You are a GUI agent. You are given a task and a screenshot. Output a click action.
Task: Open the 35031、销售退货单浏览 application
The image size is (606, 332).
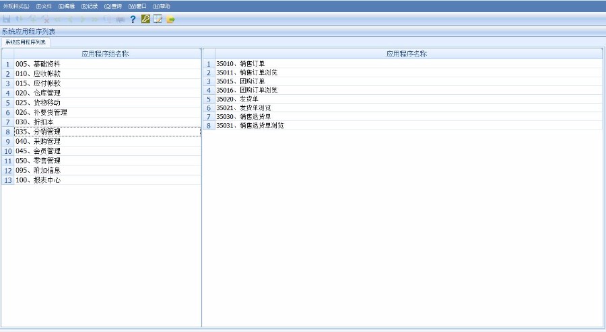409,125
